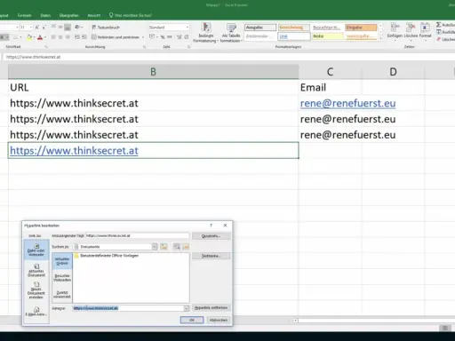
Task: Open the 'Suchen in' Dokumente dropdown
Action: 155,247
